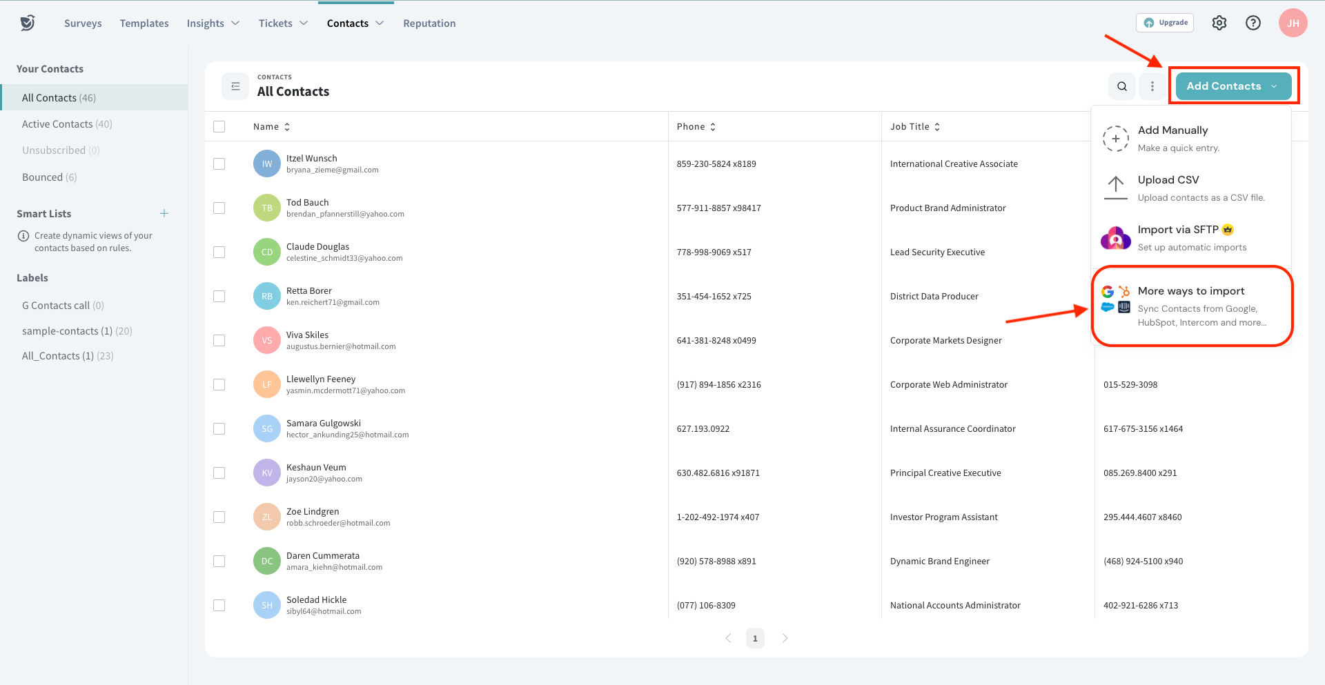Collapse sidebar using the panel toggle icon

[x=235, y=86]
